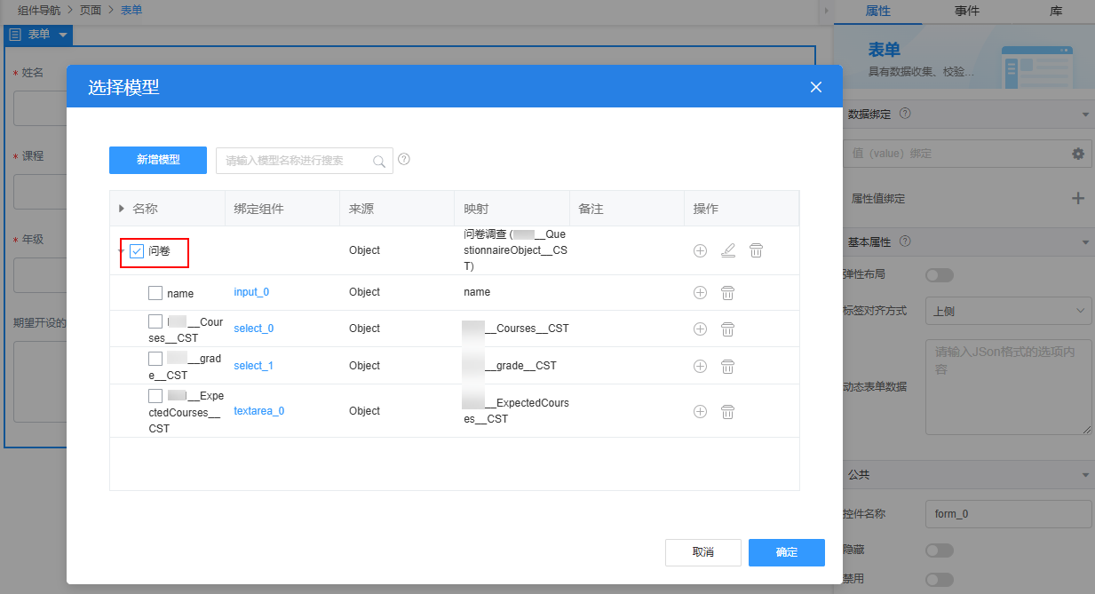Collapse the right properties panel arrow
This screenshot has height=594, width=1095.
826,11
